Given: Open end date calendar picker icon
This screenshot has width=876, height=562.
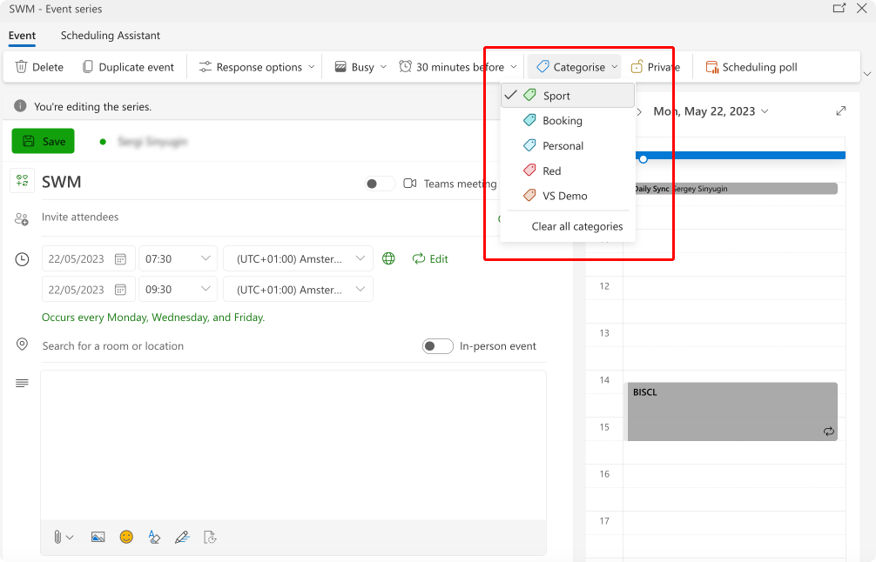Looking at the screenshot, I should point(120,290).
